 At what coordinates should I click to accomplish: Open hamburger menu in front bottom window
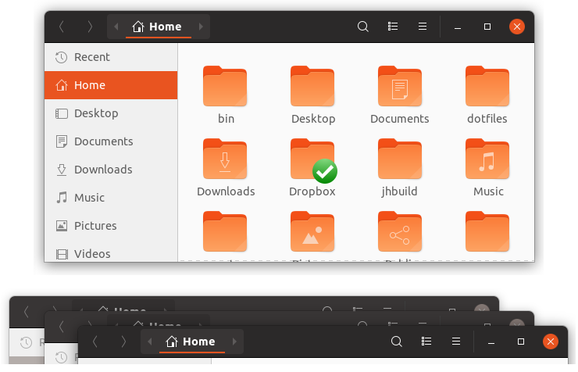(x=456, y=342)
